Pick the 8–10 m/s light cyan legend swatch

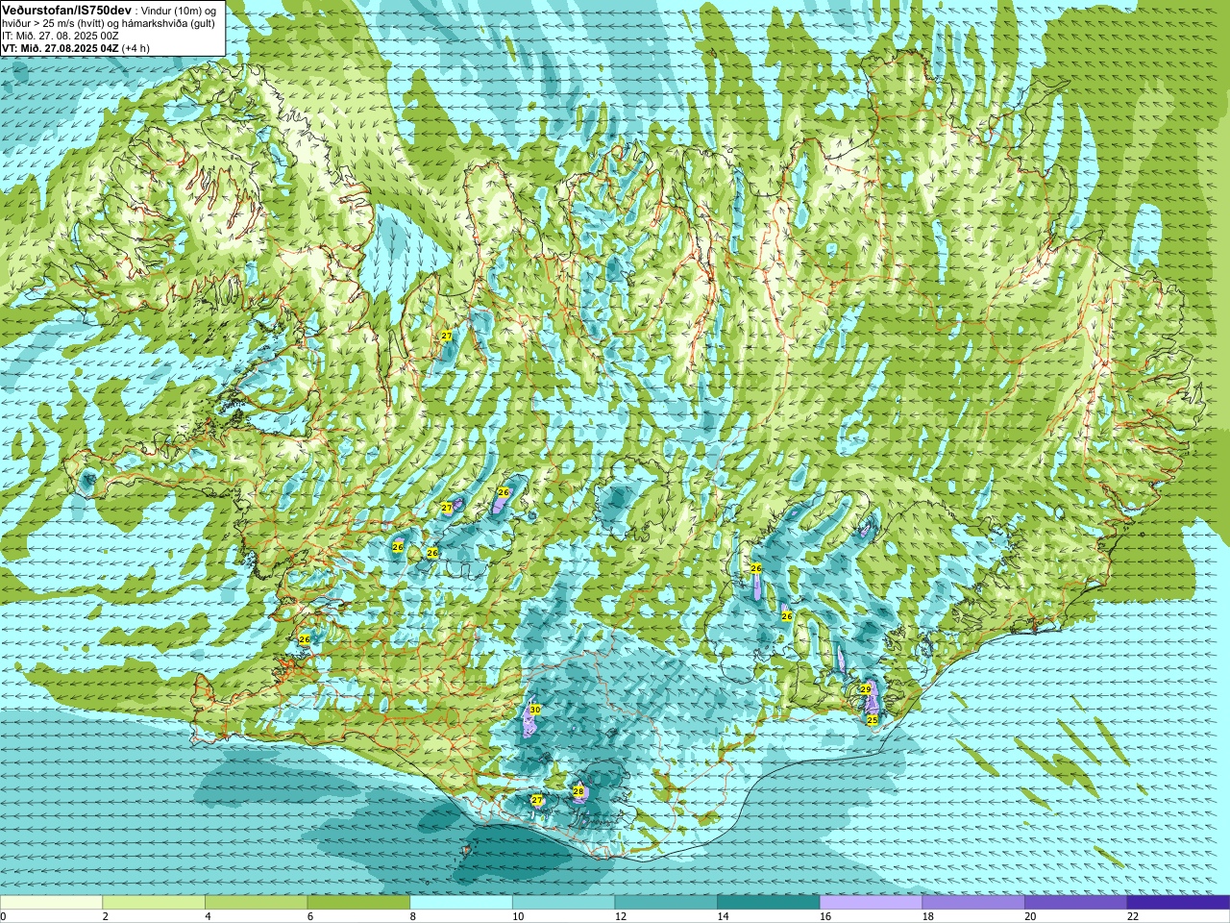(x=461, y=903)
